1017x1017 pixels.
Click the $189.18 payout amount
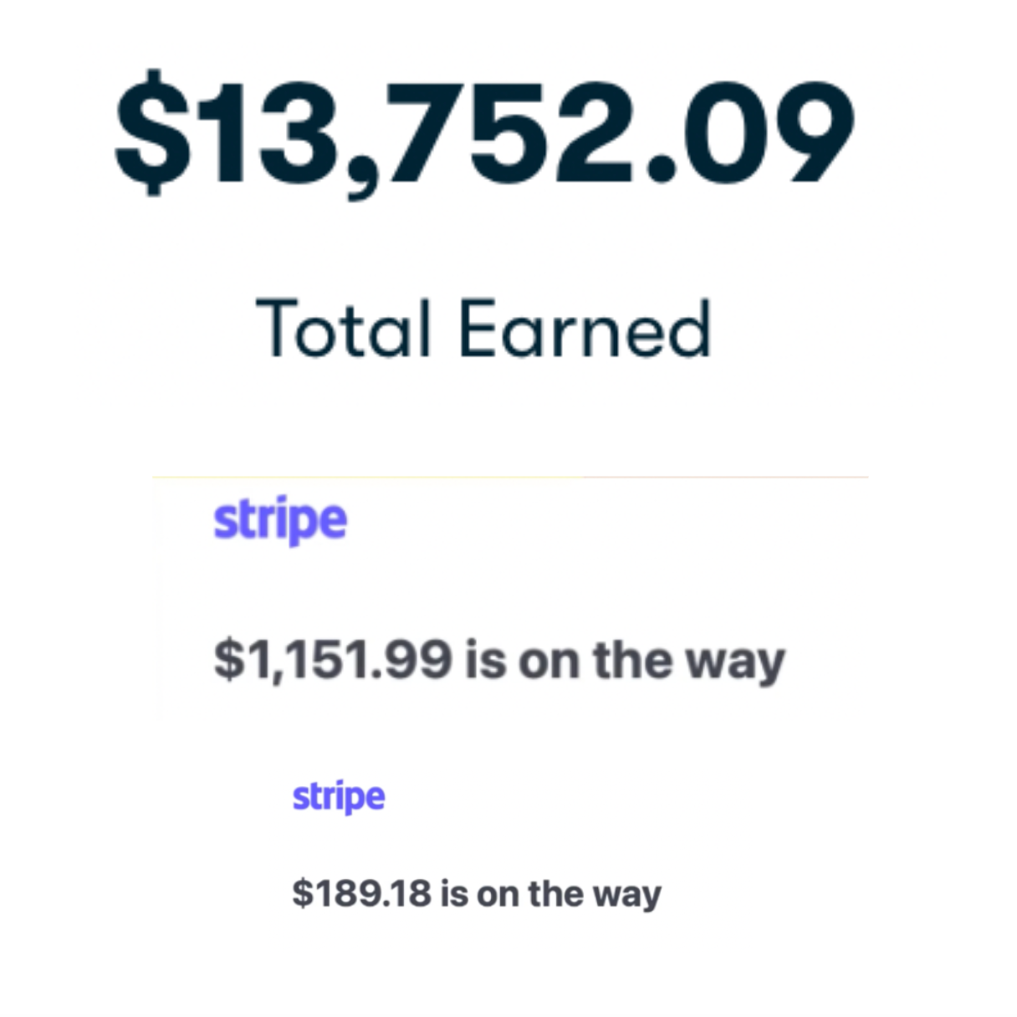coord(362,893)
